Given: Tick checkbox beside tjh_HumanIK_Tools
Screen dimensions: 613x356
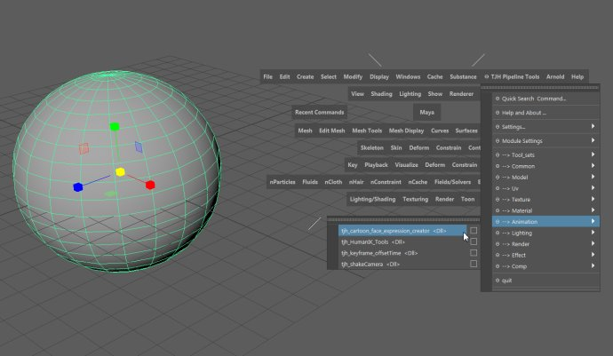Looking at the screenshot, I should pyautogui.click(x=474, y=241).
